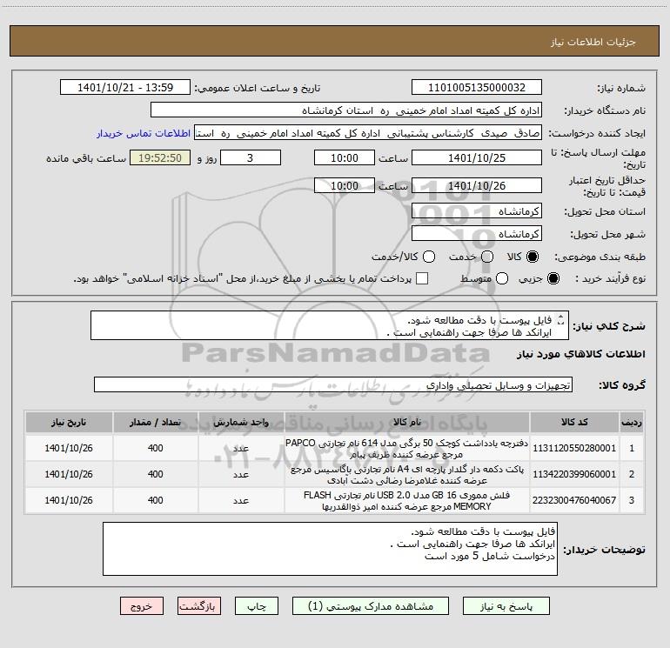Click the جزئیات اطلاعات نیاز header title
The height and width of the screenshot is (648, 670).
click(x=593, y=42)
